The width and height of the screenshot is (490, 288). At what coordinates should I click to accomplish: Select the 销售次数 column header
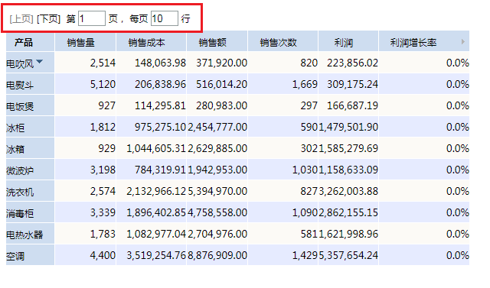283,41
